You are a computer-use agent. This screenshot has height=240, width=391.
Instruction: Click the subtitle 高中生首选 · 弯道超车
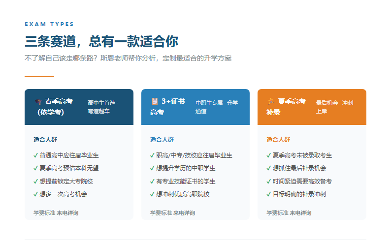coord(103,107)
